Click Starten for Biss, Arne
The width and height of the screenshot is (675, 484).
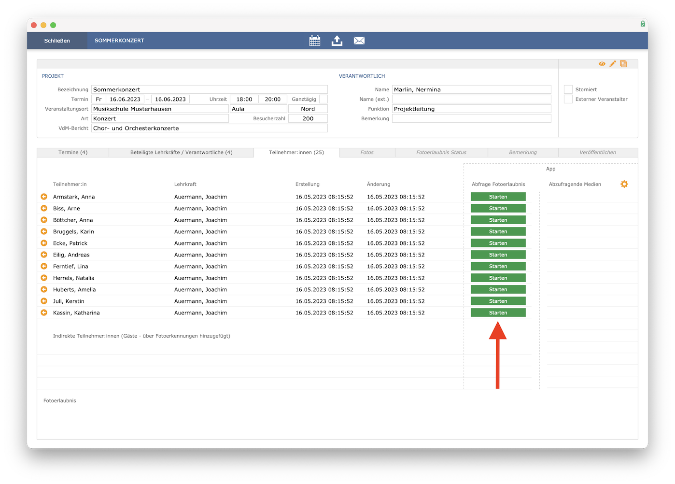498,208
